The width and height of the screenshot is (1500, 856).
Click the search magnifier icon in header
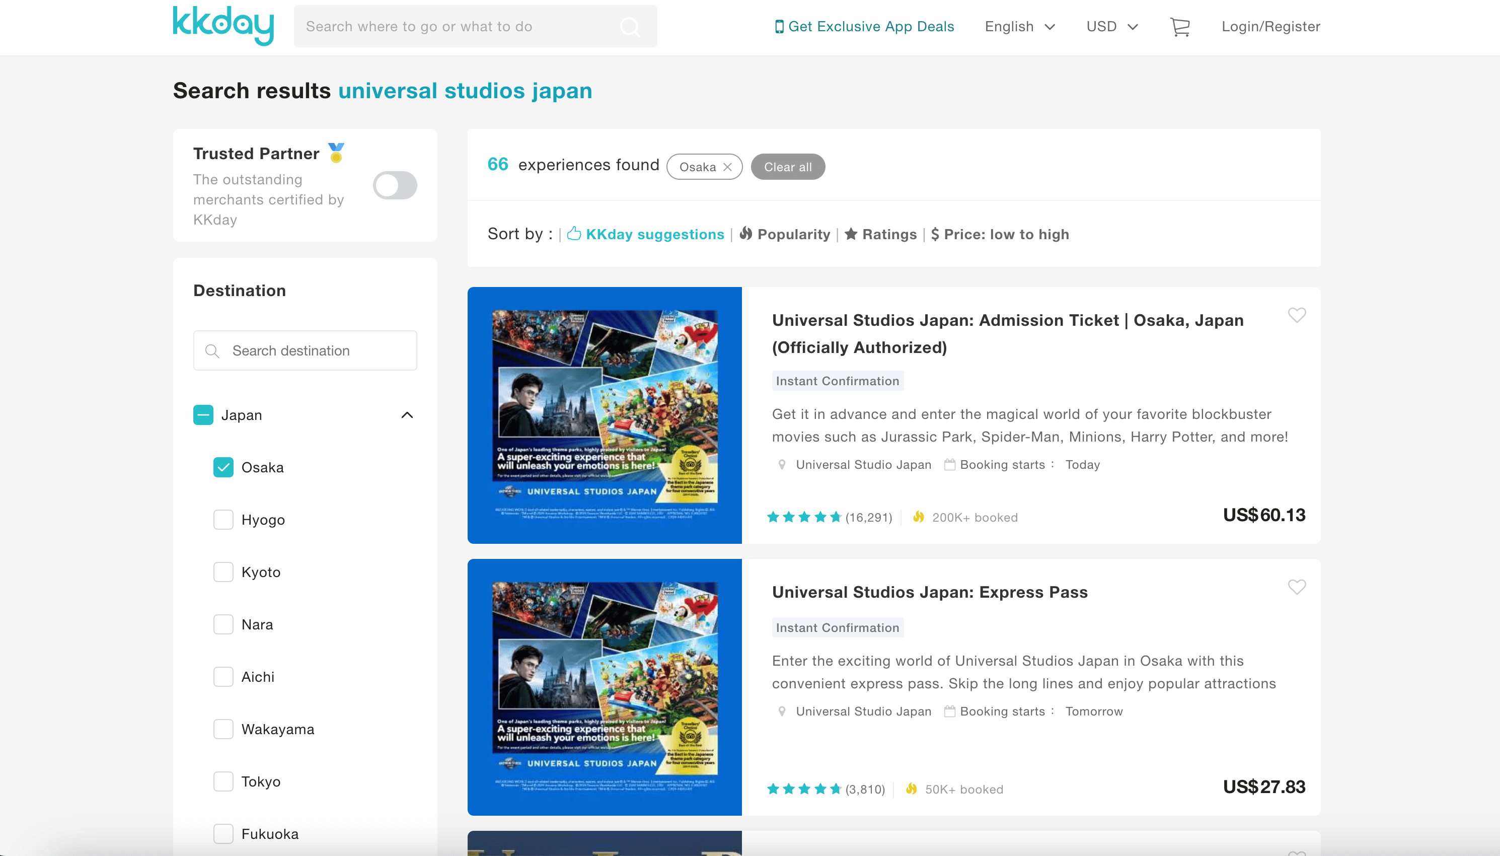pos(630,27)
